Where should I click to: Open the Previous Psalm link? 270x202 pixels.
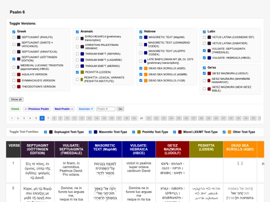[x=37, y=109]
